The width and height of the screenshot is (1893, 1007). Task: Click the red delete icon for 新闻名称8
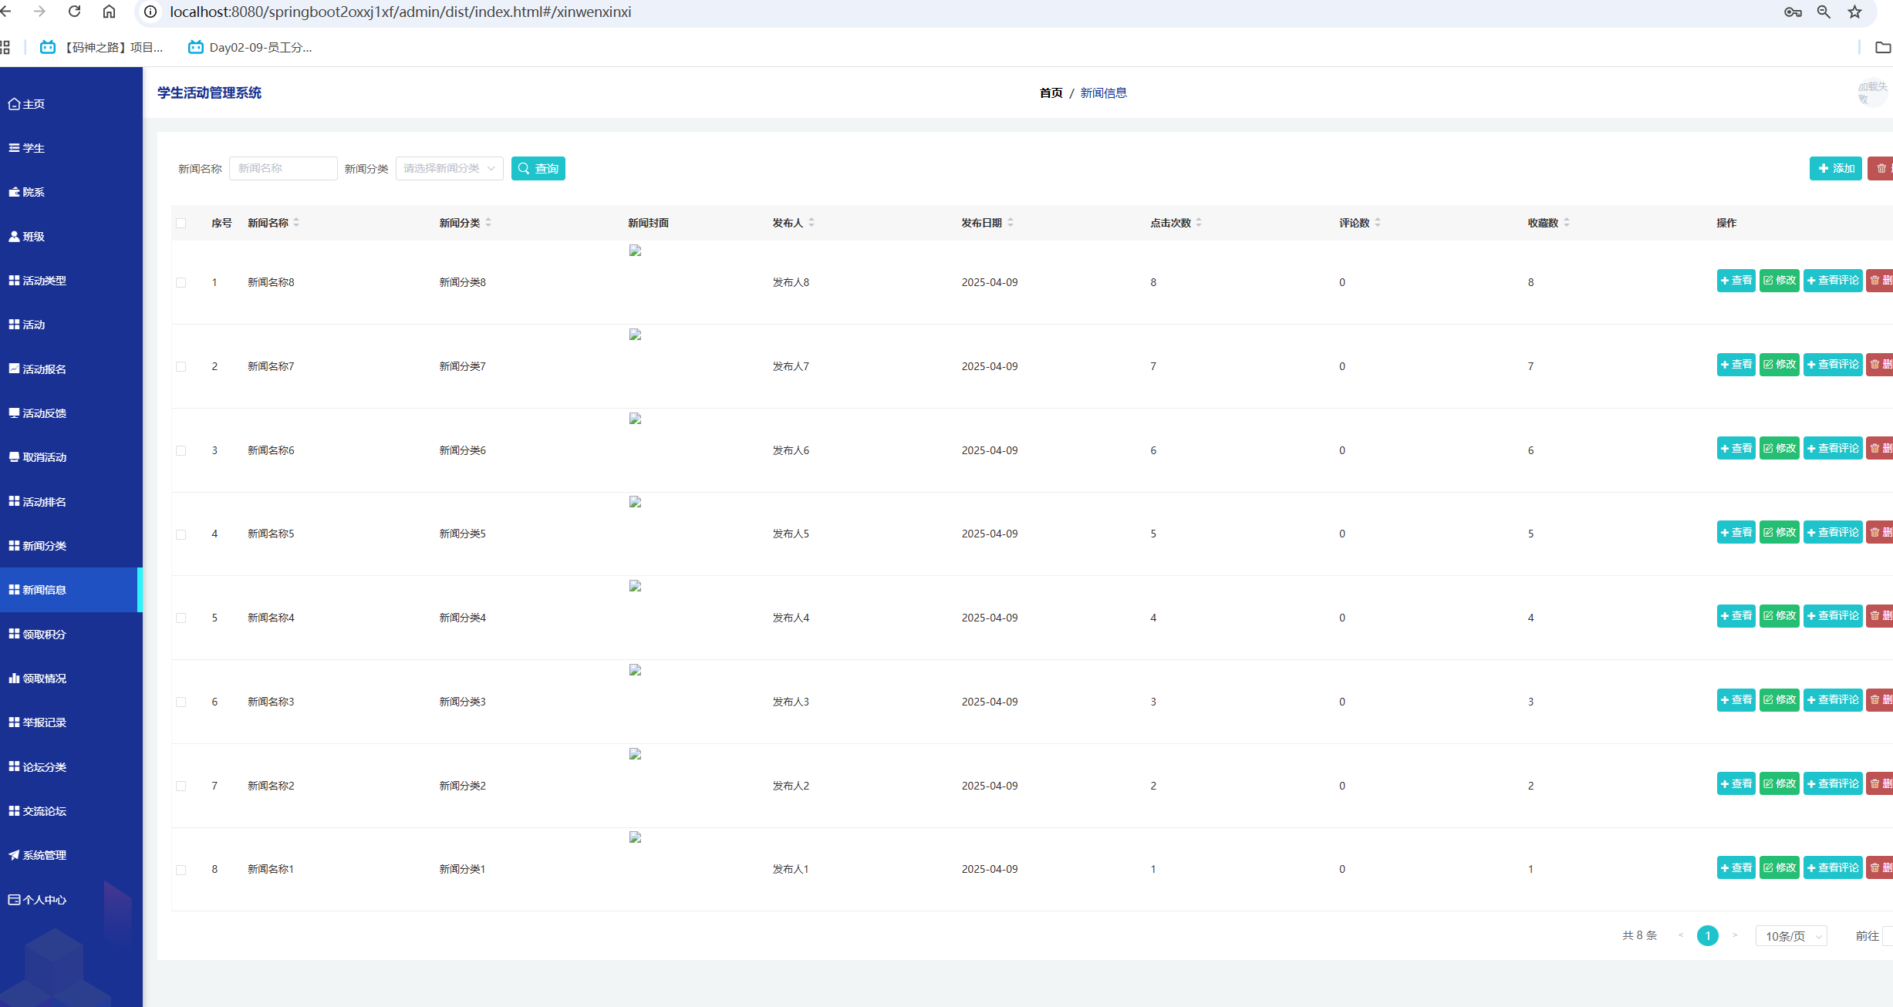1880,281
